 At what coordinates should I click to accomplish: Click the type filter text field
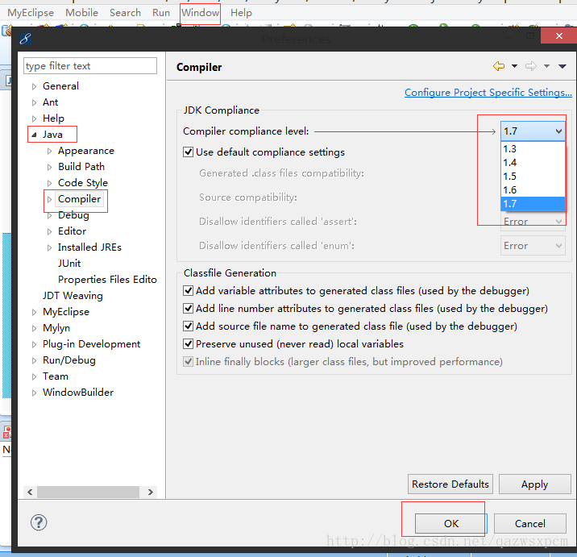point(90,66)
